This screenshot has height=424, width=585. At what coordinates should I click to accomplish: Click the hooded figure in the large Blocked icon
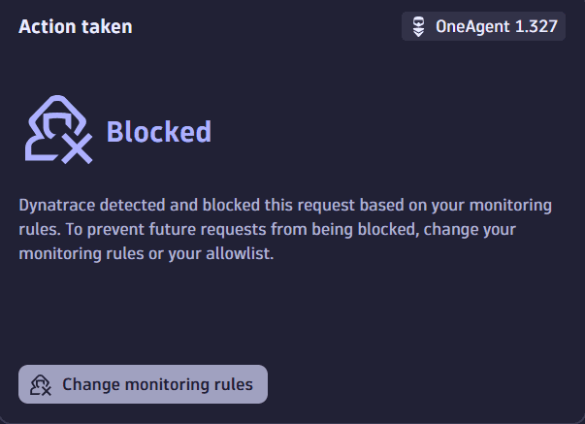tap(50, 124)
